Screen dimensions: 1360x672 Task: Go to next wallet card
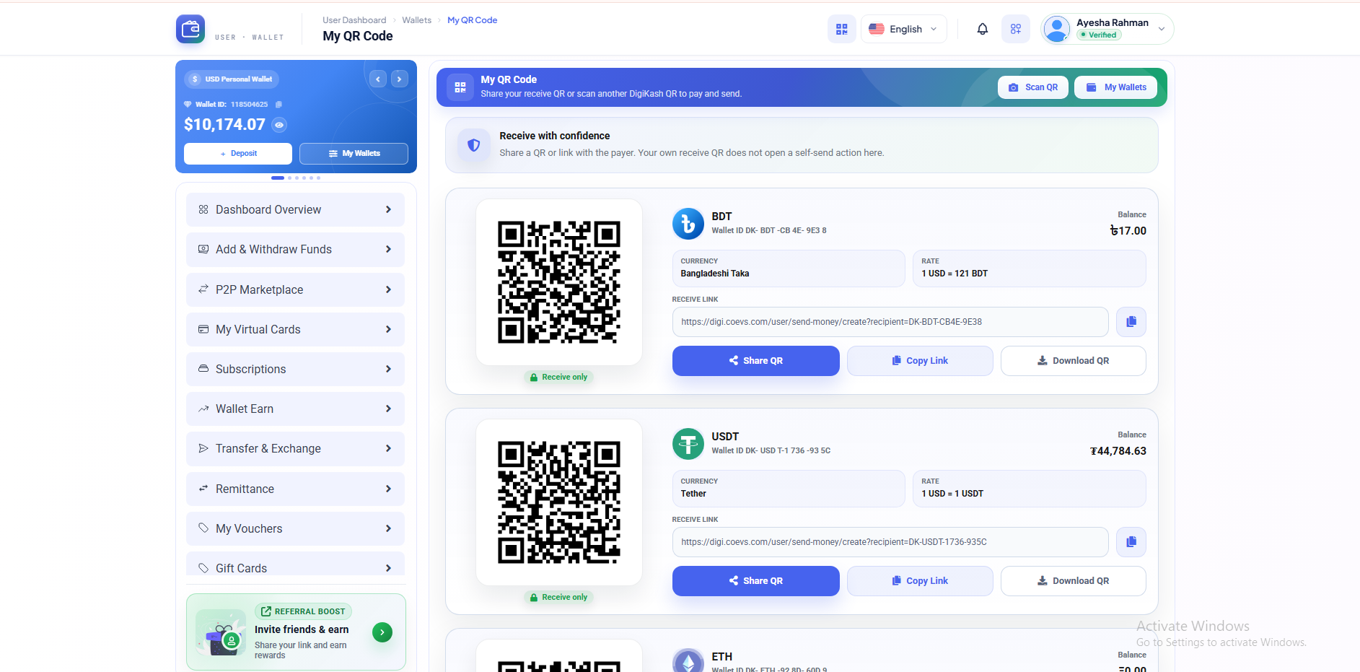[x=400, y=79]
